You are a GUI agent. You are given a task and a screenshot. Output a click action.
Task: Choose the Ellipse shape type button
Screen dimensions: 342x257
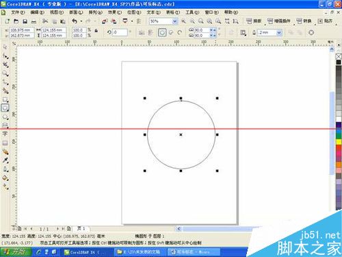(x=162, y=33)
